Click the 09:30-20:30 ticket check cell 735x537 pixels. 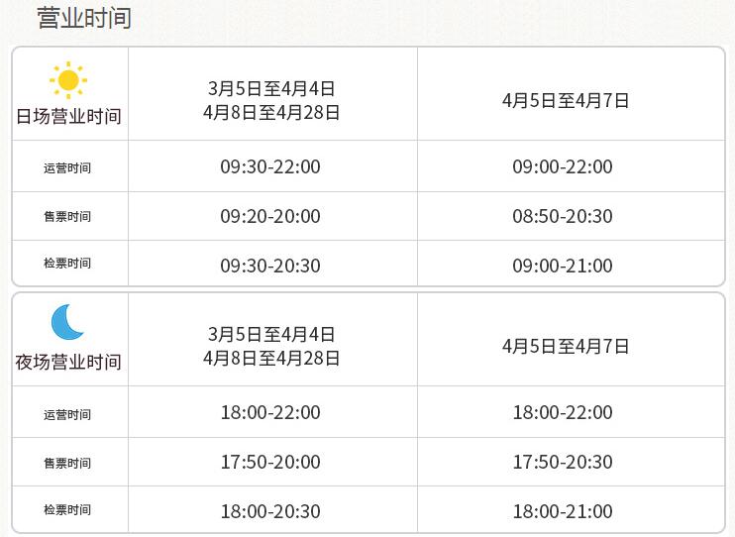(270, 266)
